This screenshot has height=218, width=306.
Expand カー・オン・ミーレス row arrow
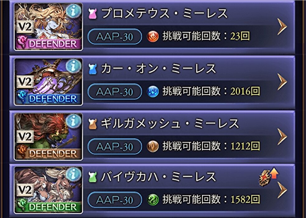click(282, 82)
